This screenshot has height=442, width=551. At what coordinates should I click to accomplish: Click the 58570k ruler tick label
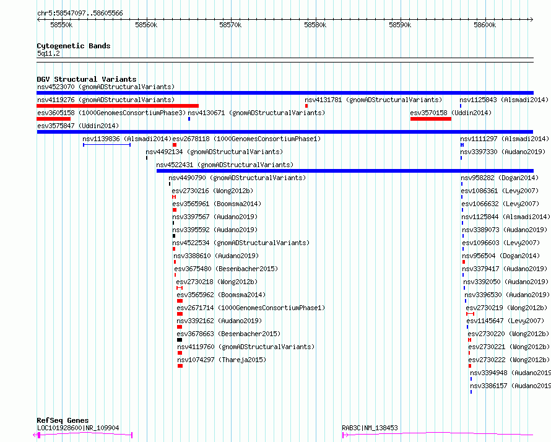(x=230, y=25)
